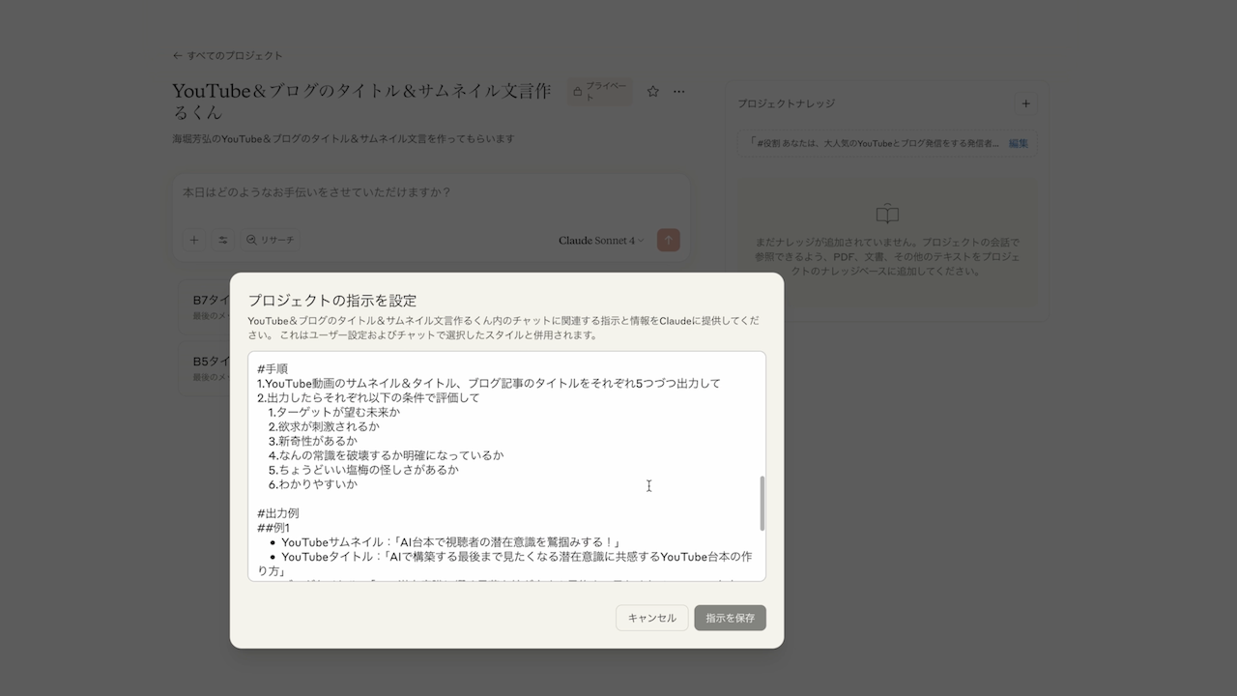Click the 編集 link for project instructions
Viewport: 1237px width, 696px height.
[1018, 143]
